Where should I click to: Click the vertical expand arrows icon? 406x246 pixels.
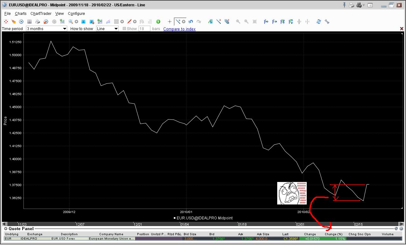click(x=283, y=22)
